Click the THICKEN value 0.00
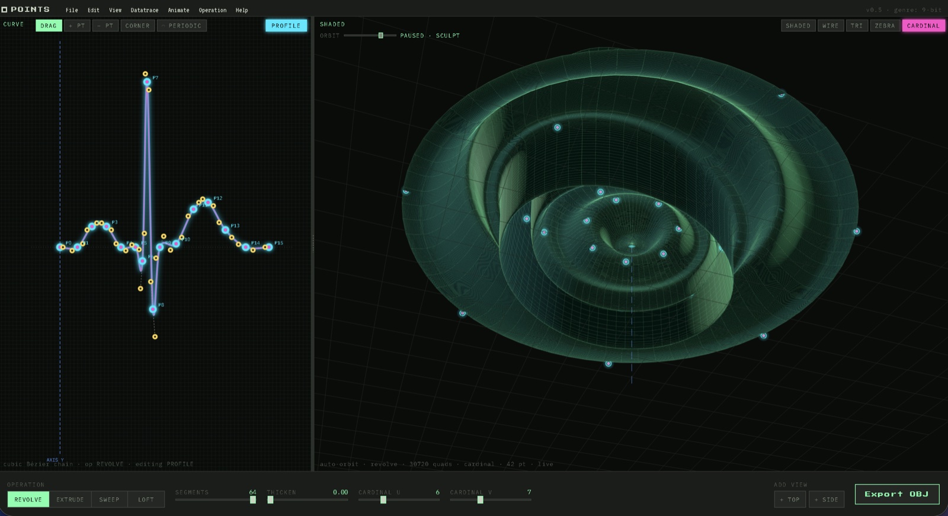 tap(340, 492)
